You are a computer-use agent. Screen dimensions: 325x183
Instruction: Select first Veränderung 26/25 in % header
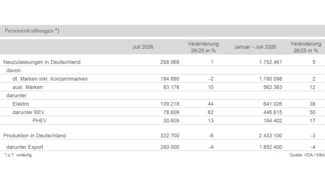pyautogui.click(x=203, y=47)
